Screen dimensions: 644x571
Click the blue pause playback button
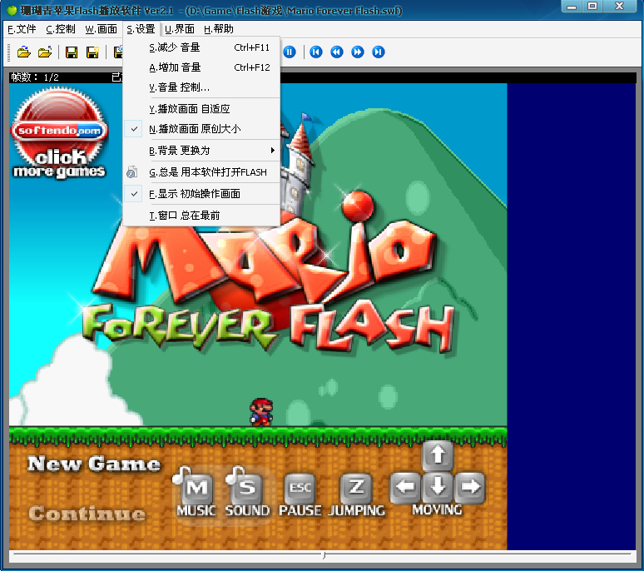(290, 52)
